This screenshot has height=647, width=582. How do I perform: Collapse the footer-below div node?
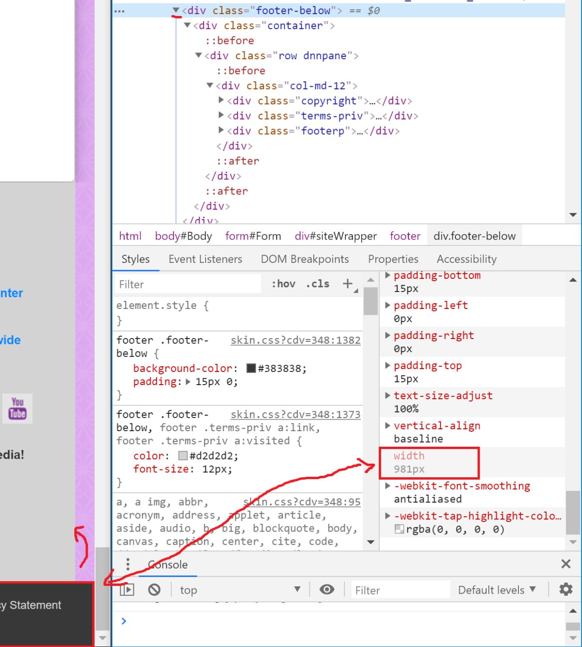pos(176,10)
